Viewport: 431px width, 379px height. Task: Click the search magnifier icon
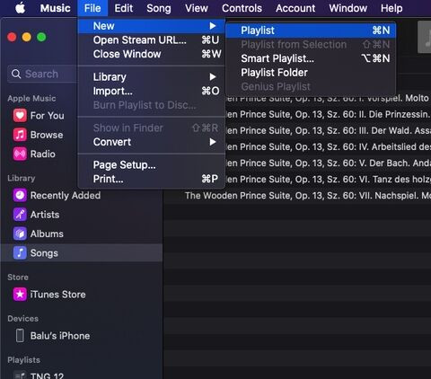[16, 74]
